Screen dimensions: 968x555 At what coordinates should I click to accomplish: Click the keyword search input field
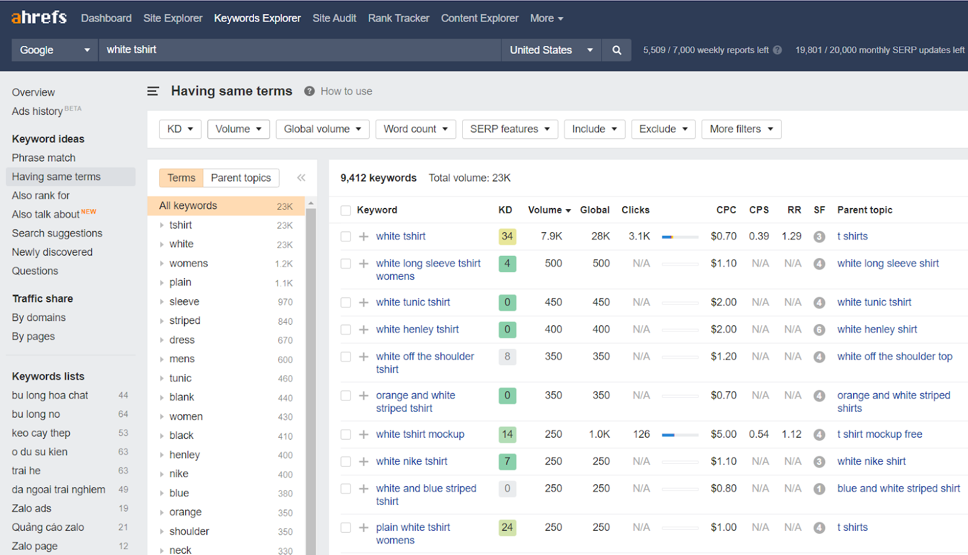(299, 50)
